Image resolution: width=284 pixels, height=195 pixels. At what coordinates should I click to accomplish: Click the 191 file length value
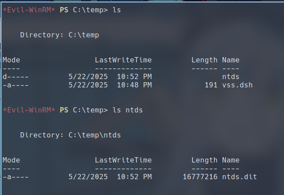point(211,85)
